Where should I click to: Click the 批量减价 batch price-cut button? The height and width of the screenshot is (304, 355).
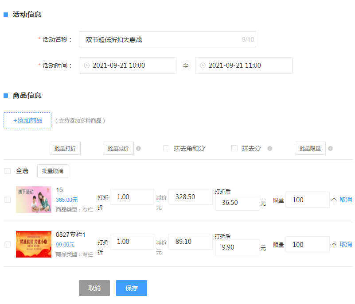(118, 148)
